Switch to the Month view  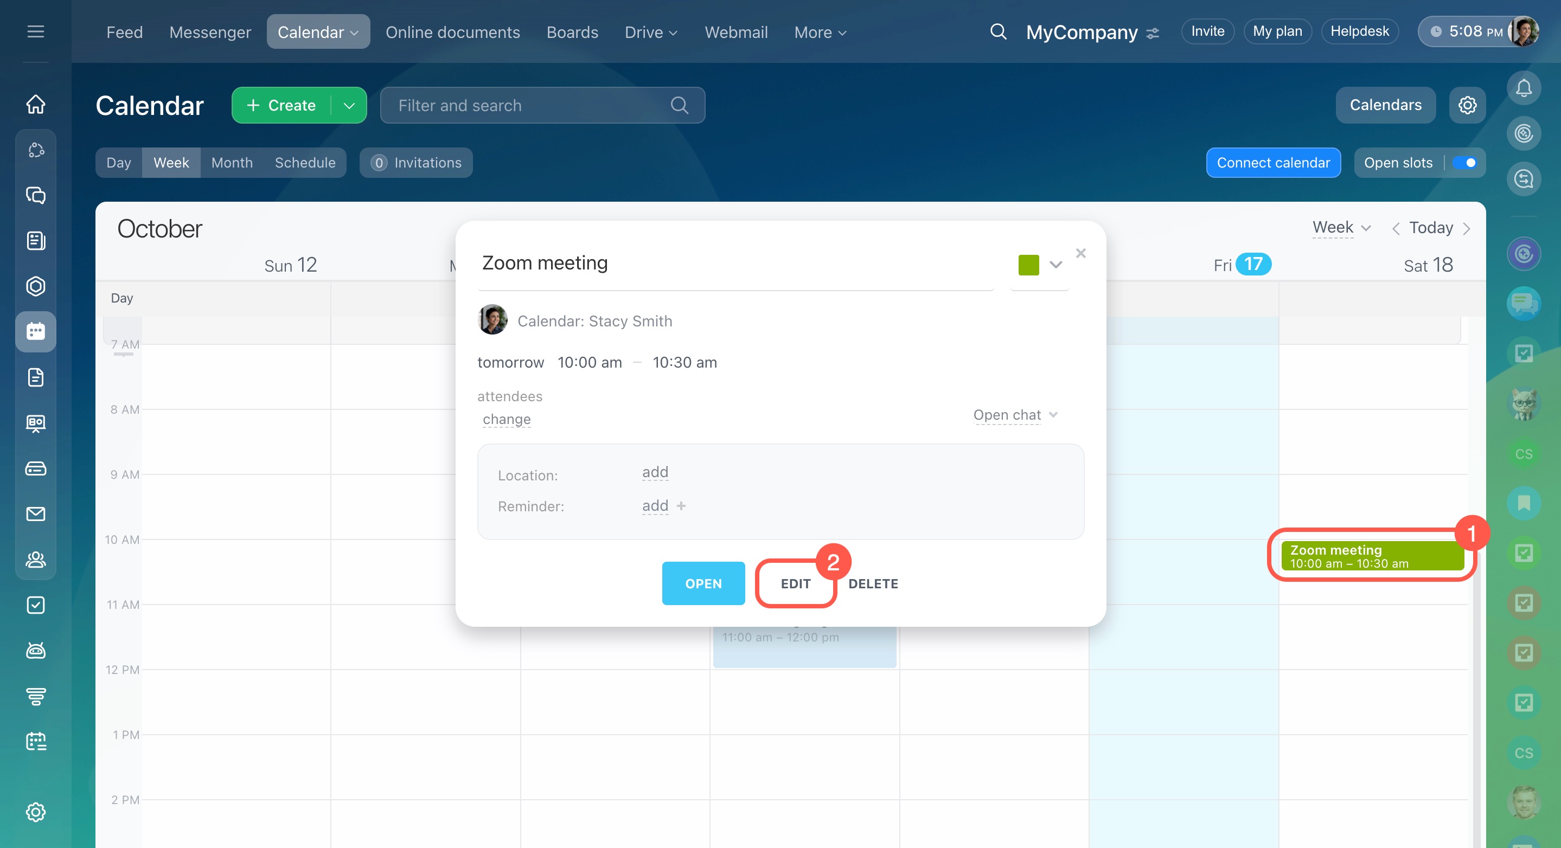(x=232, y=162)
